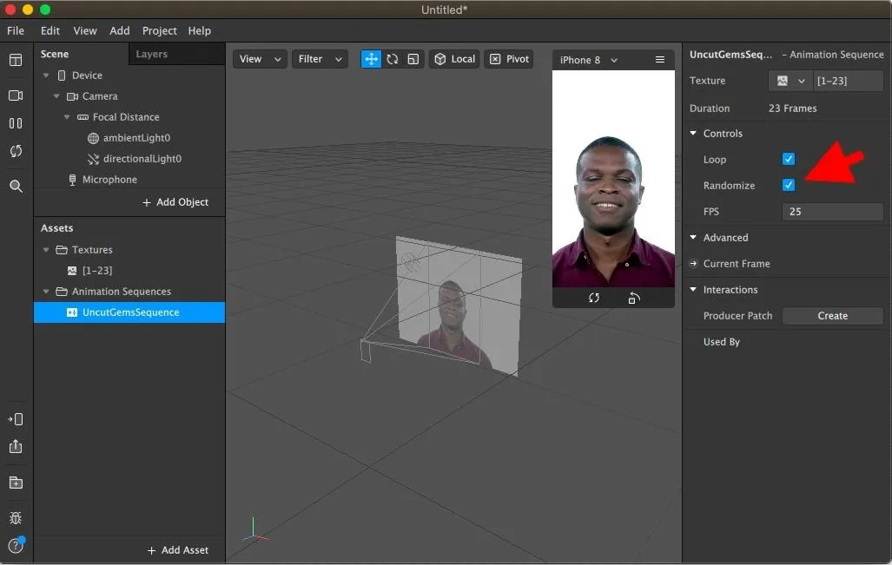Open the View menu in menu bar
Viewport: 892px width, 565px height.
85,30
